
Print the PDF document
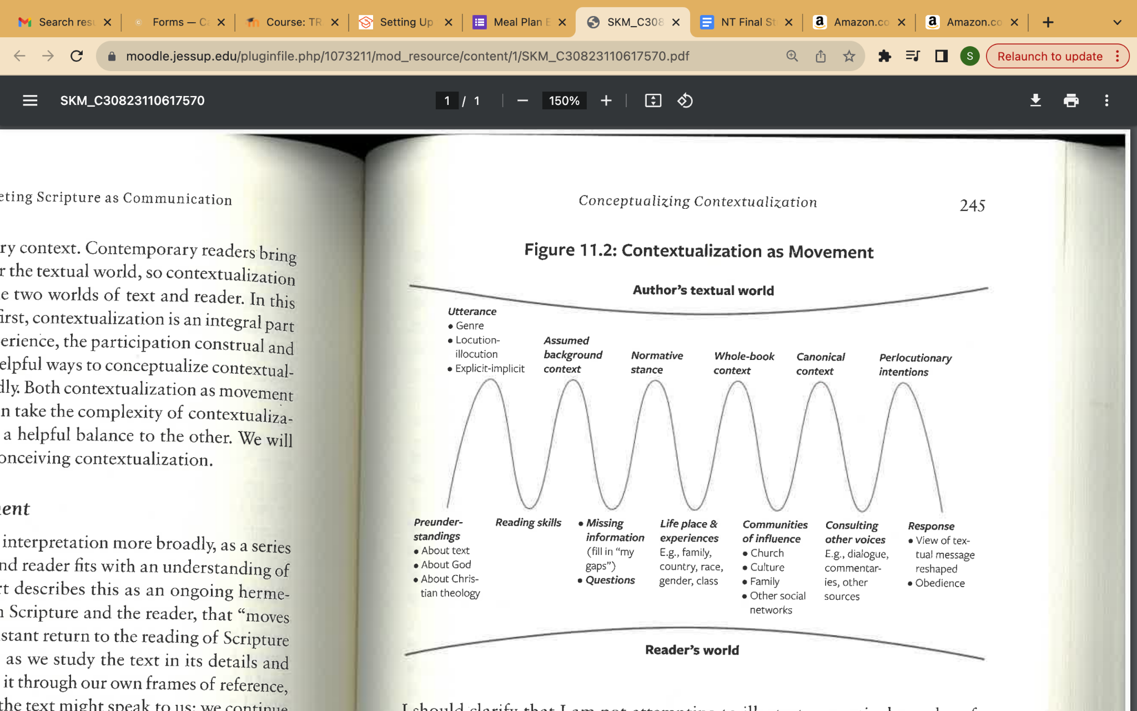click(1071, 101)
